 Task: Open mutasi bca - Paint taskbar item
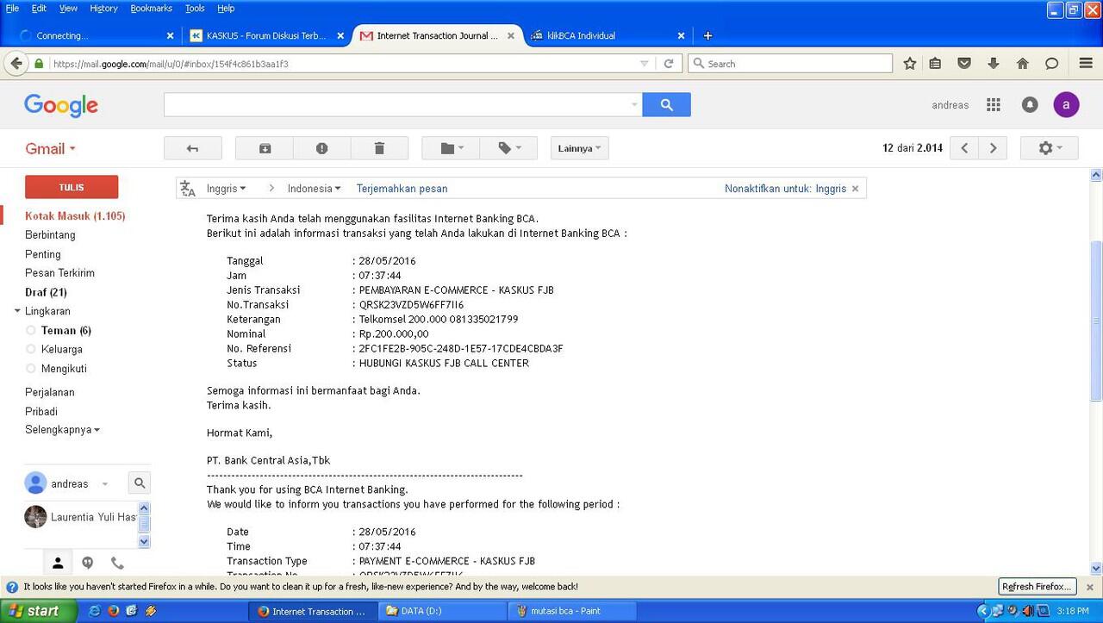574,611
